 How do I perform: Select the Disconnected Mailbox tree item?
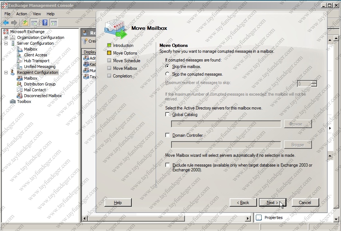tap(43, 96)
